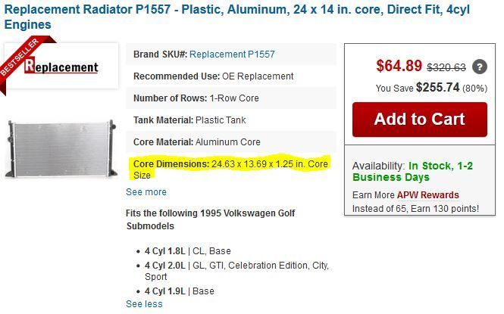Click the Replacement brand logo
The image size is (504, 314).
[62, 67]
